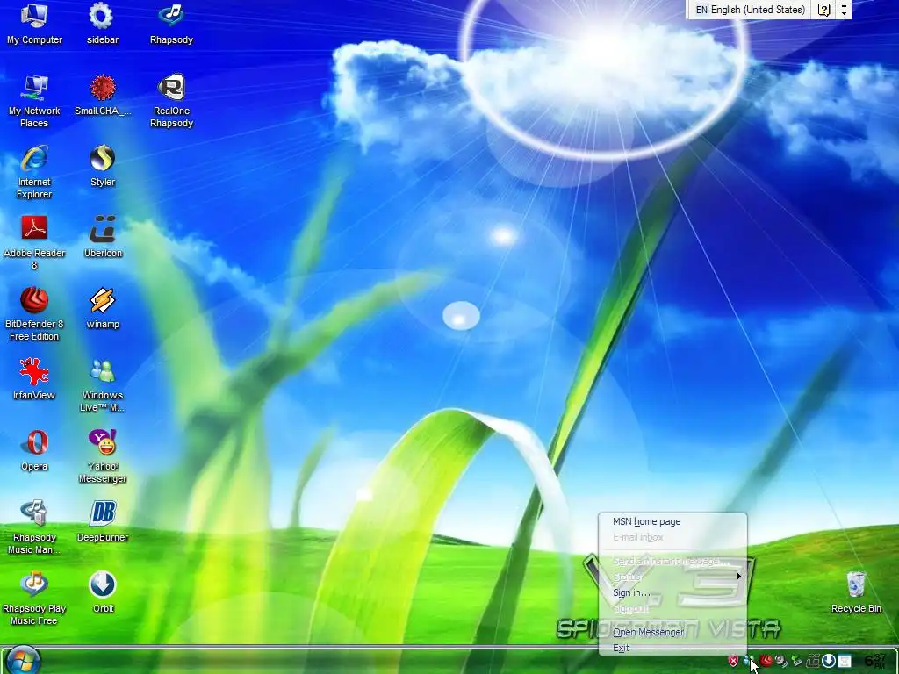Select the IrfanView desktop icon
This screenshot has height=674, width=899.
click(x=34, y=379)
